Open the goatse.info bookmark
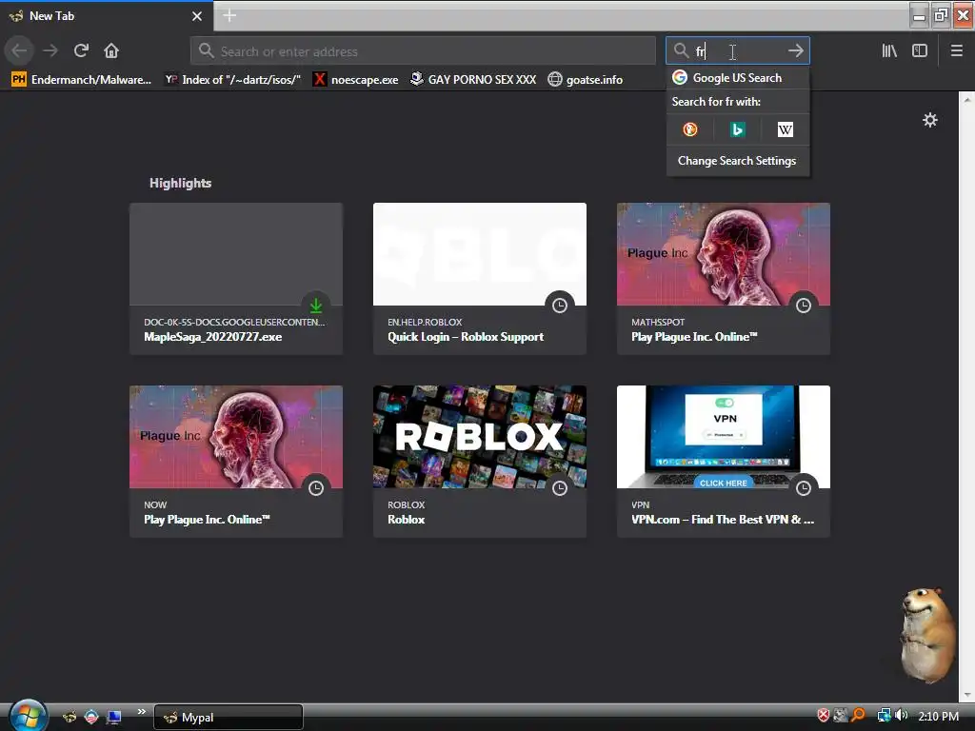Screen dimensions: 975x731 click(586, 80)
